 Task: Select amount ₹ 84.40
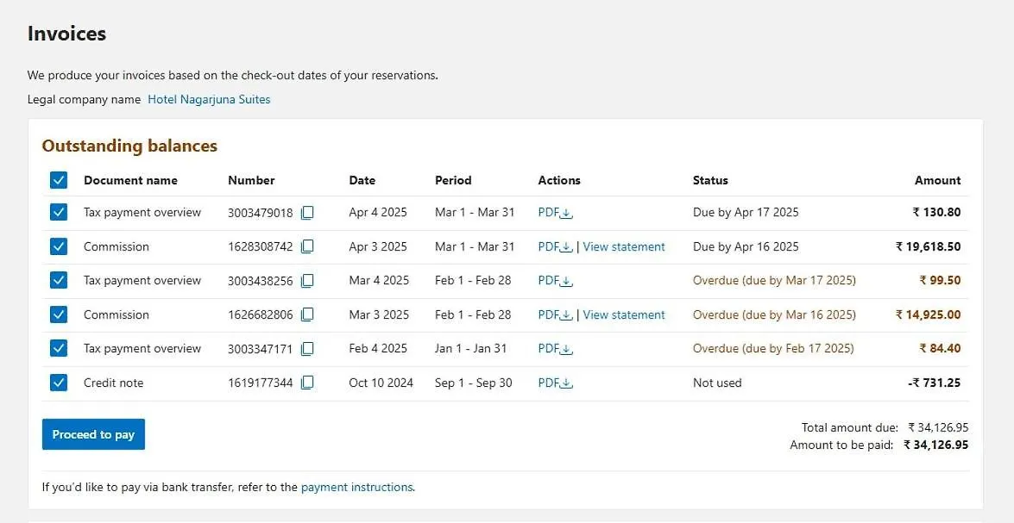(x=941, y=349)
